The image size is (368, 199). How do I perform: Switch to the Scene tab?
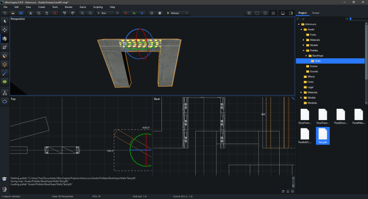[315, 13]
